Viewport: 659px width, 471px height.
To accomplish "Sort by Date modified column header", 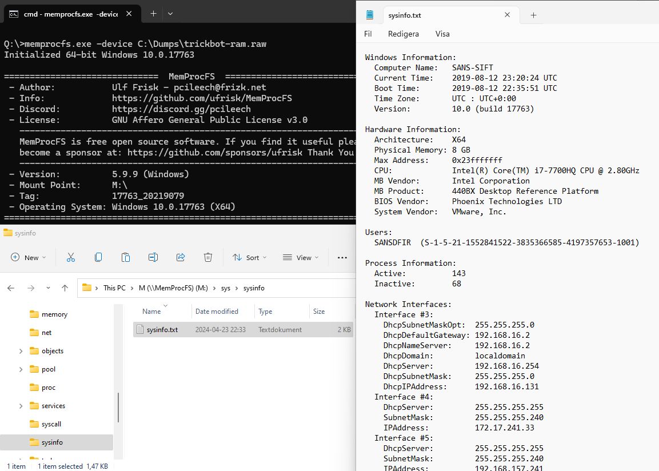I will point(217,312).
